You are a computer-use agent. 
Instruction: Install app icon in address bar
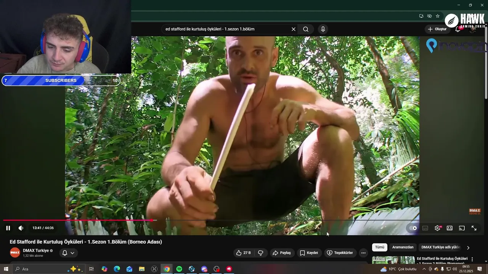click(421, 16)
